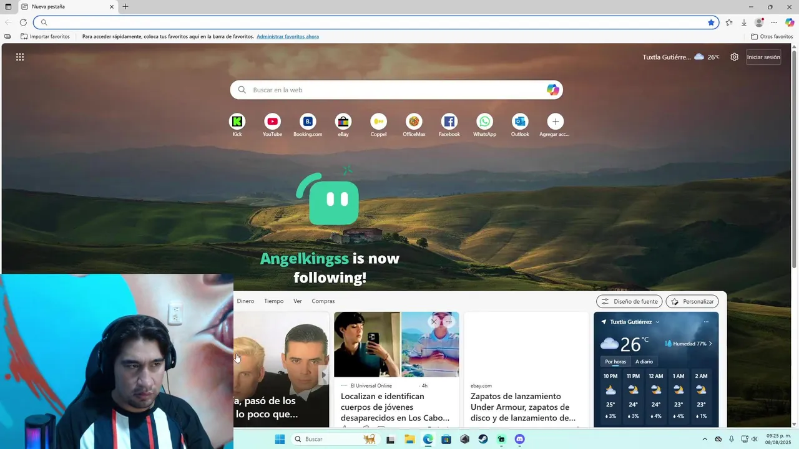This screenshot has height=449, width=799.
Task: Add a new shortcut with the plus icon
Action: [556, 122]
